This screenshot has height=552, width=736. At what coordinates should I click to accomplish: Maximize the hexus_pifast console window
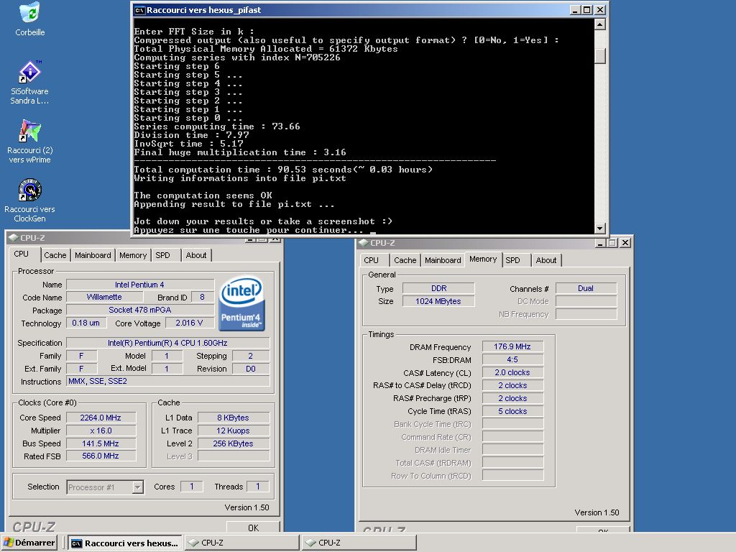coord(587,10)
